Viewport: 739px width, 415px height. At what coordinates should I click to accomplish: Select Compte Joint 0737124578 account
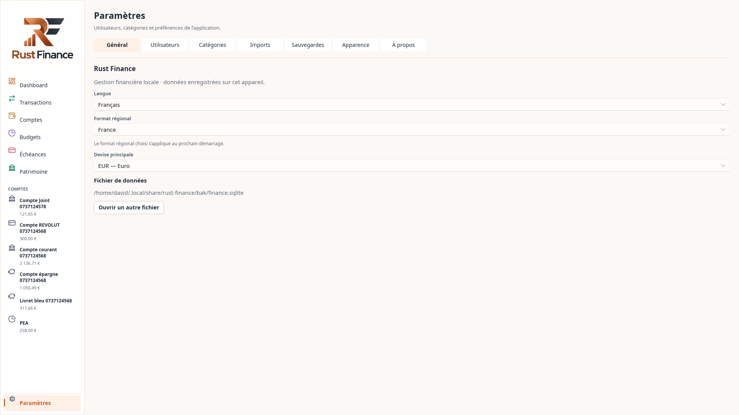(35, 204)
